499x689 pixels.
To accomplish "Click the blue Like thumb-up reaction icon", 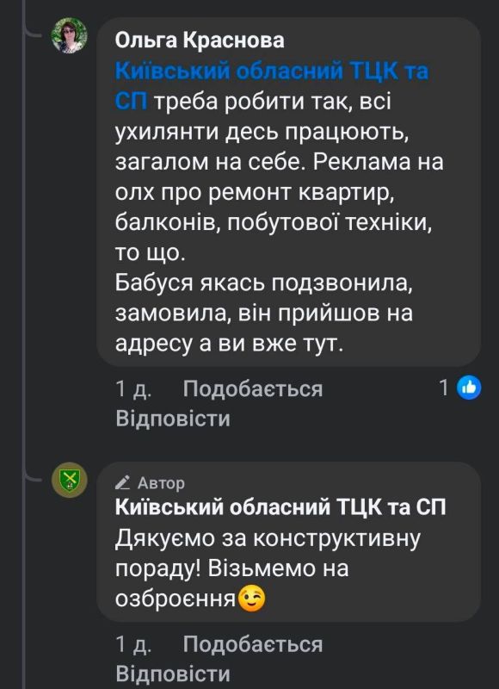I will 467,388.
